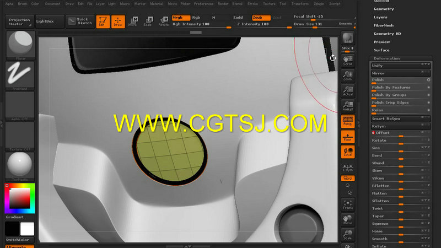Click the BPR render button

[348, 38]
